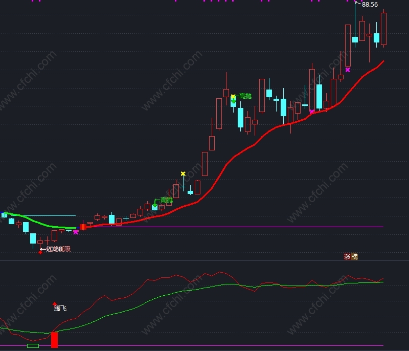Open the 涨 badge
The height and width of the screenshot is (351, 409).
tap(347, 257)
